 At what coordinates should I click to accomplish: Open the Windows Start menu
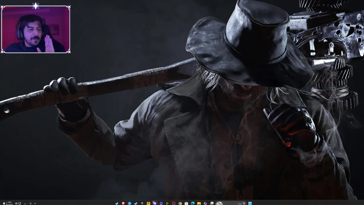(250, 203)
